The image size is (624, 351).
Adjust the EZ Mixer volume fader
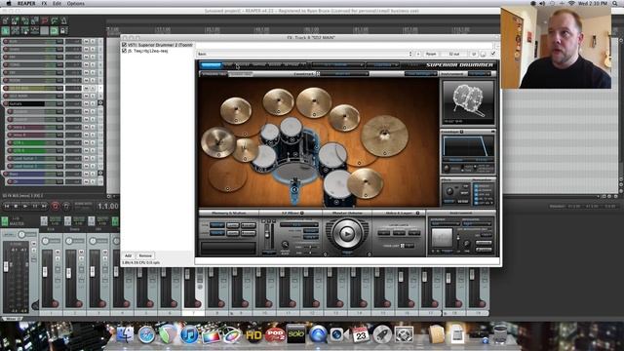(267, 234)
